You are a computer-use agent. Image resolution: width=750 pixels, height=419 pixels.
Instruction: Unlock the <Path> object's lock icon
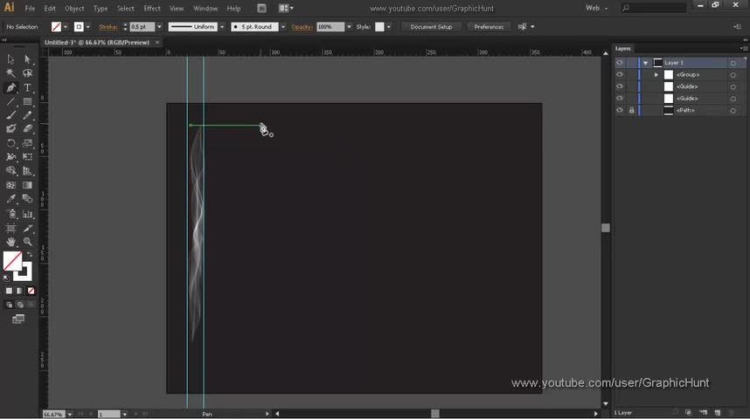pyautogui.click(x=631, y=110)
